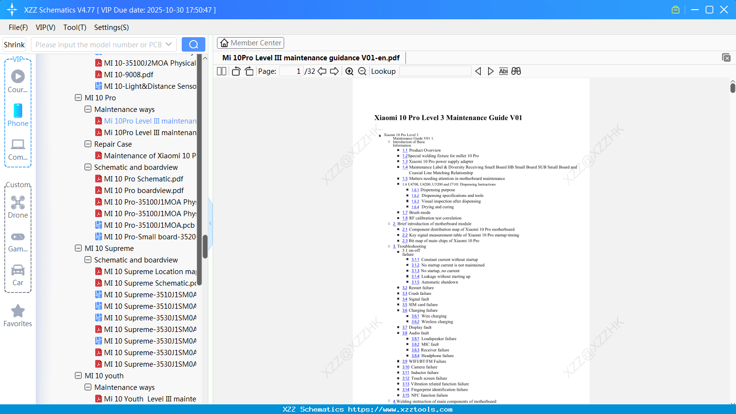Click the tree panel scroll-up arrow
This screenshot has height=414, width=736.
205,58
